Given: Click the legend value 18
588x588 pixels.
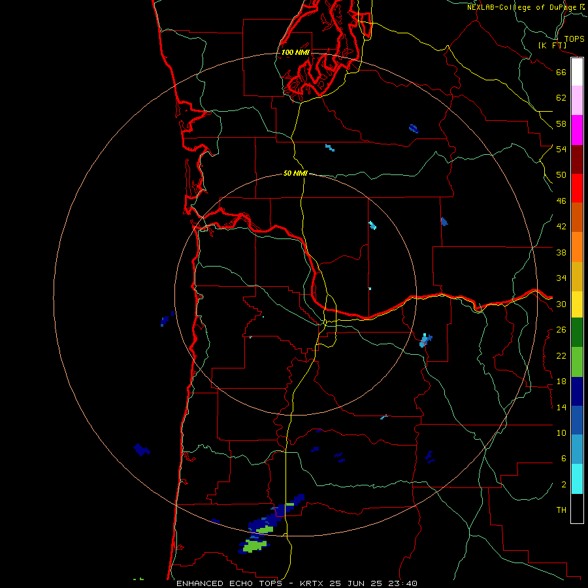Looking at the screenshot, I should [561, 382].
